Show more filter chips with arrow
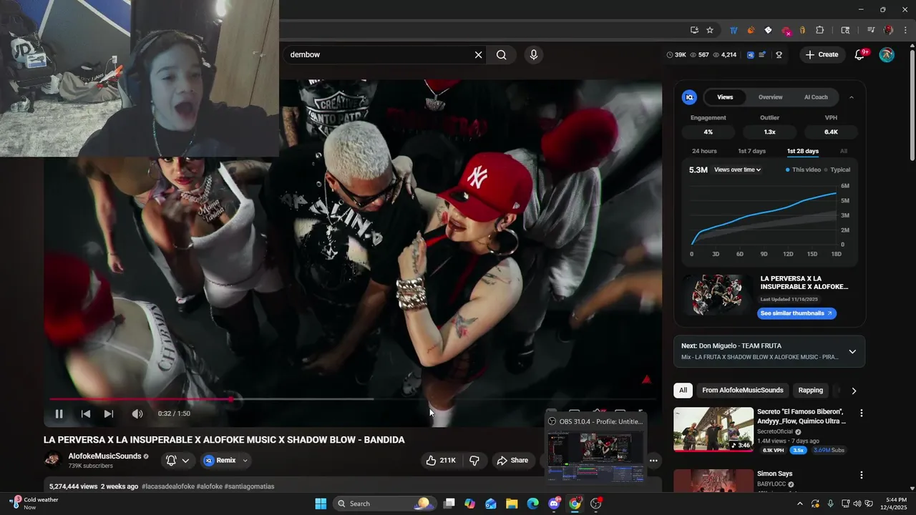This screenshot has height=515, width=916. pos(854,391)
